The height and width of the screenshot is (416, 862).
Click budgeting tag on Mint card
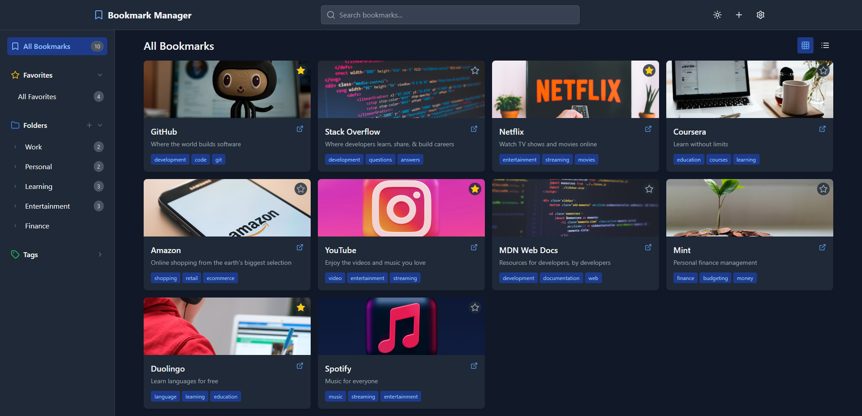[715, 278]
